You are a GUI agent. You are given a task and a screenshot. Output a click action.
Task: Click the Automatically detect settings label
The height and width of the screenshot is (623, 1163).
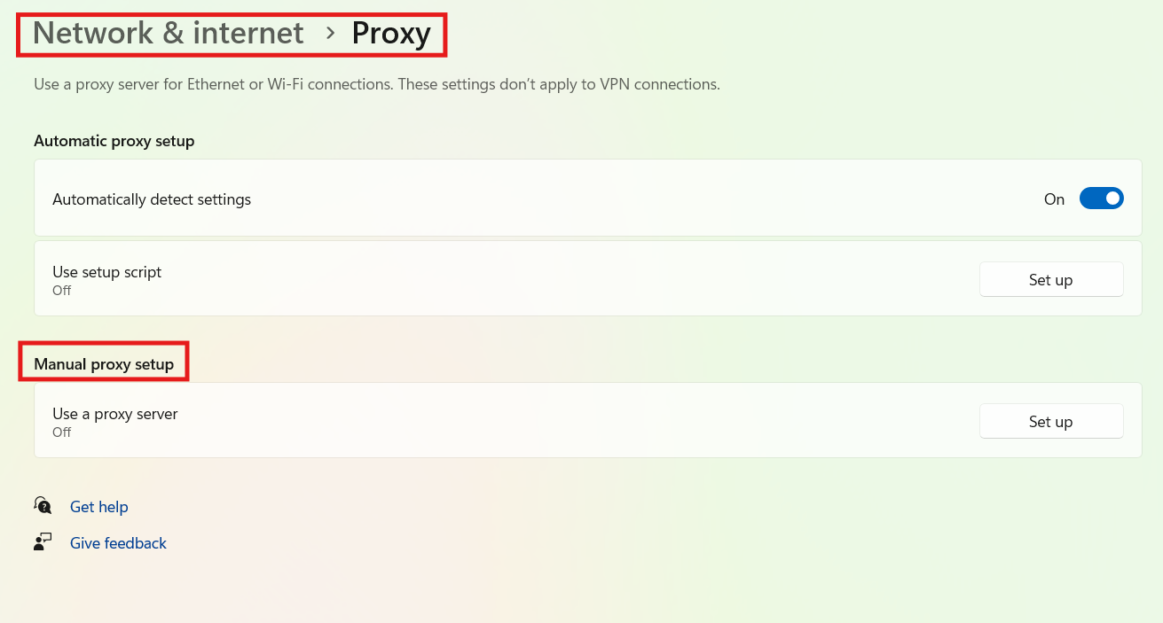(x=151, y=199)
